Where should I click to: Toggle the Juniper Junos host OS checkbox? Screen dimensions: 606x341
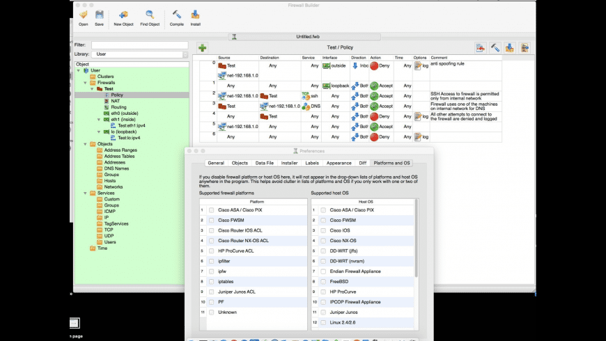(x=323, y=312)
